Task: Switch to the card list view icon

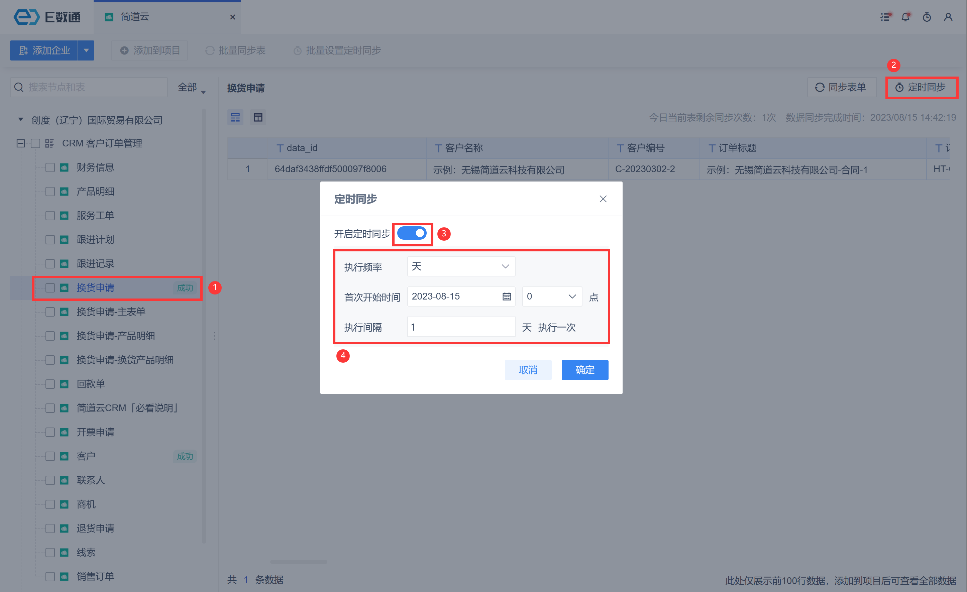Action: tap(235, 117)
